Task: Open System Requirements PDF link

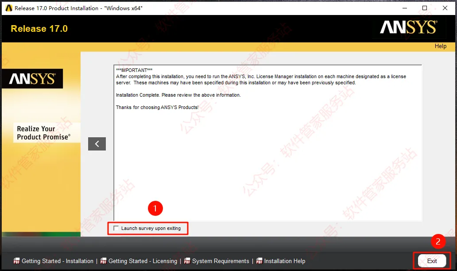Action: [221, 261]
